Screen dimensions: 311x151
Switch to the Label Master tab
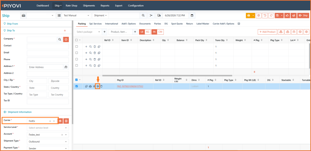tap(203, 23)
